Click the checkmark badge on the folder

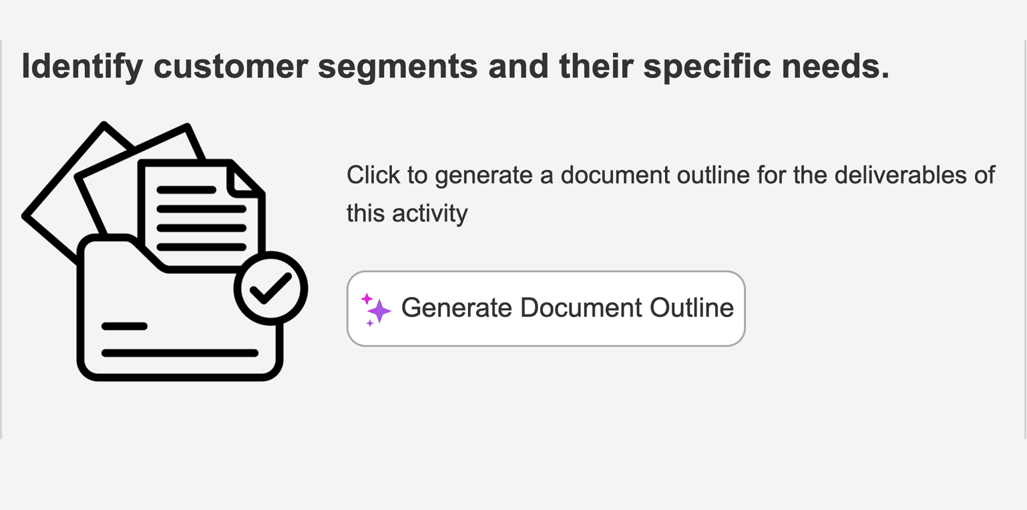pos(270,288)
